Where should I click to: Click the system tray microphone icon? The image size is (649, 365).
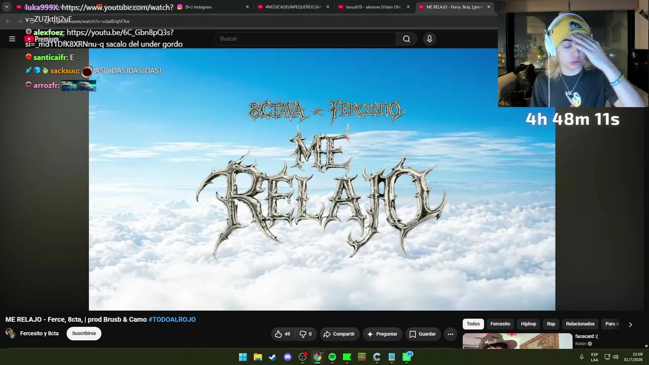[x=582, y=357]
